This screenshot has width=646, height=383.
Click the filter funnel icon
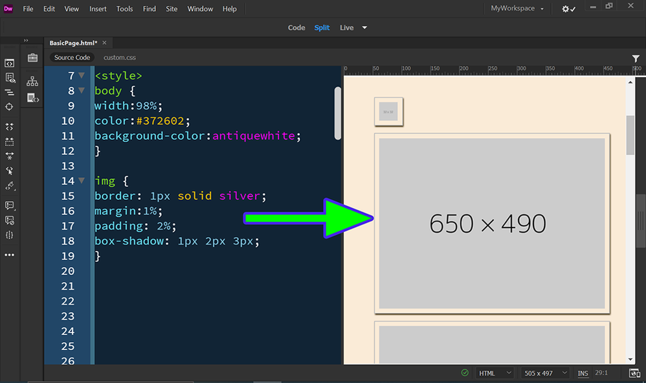636,59
